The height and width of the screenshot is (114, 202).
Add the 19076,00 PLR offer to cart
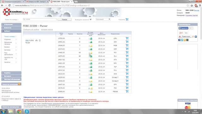127,88
